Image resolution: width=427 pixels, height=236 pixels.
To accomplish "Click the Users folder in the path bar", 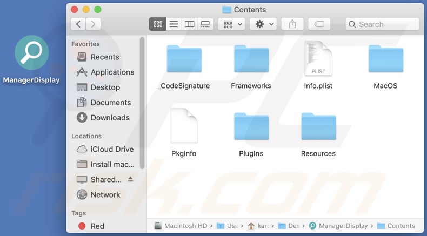I will pos(228,226).
